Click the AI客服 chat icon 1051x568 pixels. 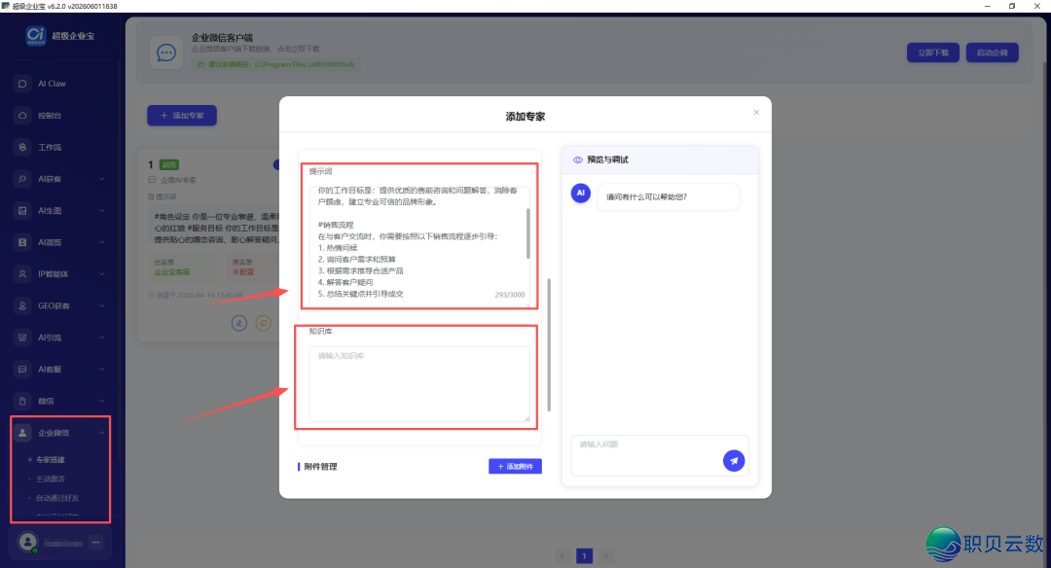point(22,369)
